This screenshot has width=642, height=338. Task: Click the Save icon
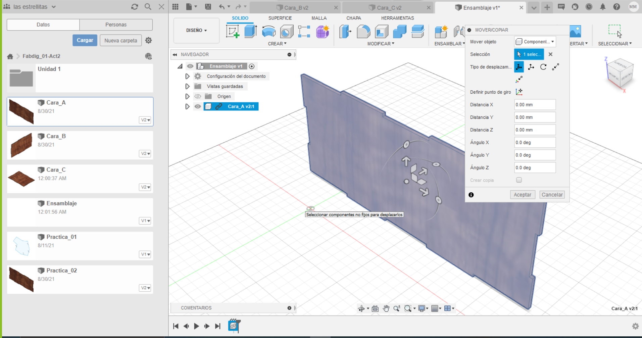click(208, 7)
